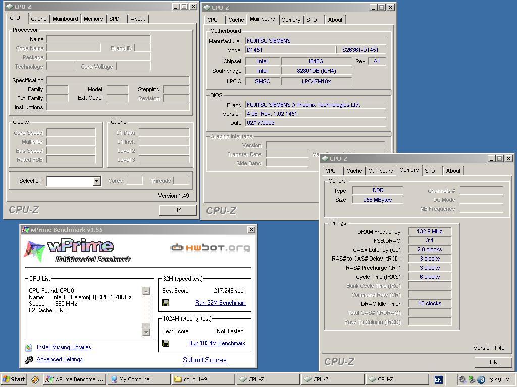Click save icon for 1024M score
Image resolution: width=517 pixels, height=387 pixels.
(x=166, y=343)
